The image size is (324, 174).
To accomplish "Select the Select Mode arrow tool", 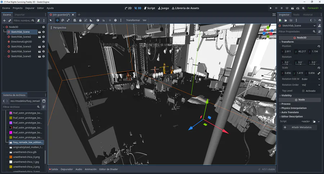I will coord(51,20).
